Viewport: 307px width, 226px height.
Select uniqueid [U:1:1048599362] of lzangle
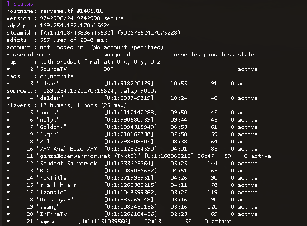[x=131, y=192]
